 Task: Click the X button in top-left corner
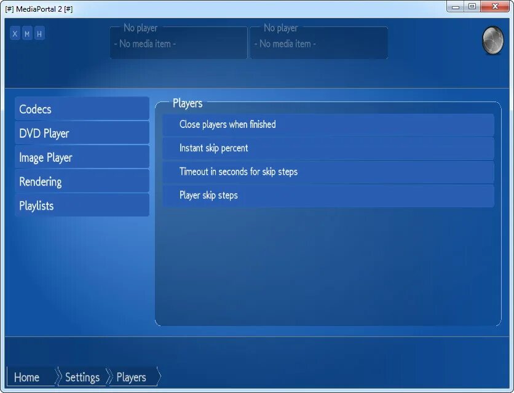(15, 33)
